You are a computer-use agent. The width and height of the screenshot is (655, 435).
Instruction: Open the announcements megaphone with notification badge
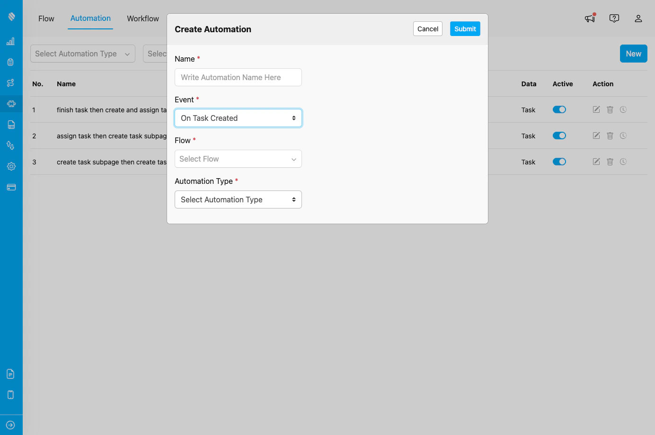(x=589, y=18)
